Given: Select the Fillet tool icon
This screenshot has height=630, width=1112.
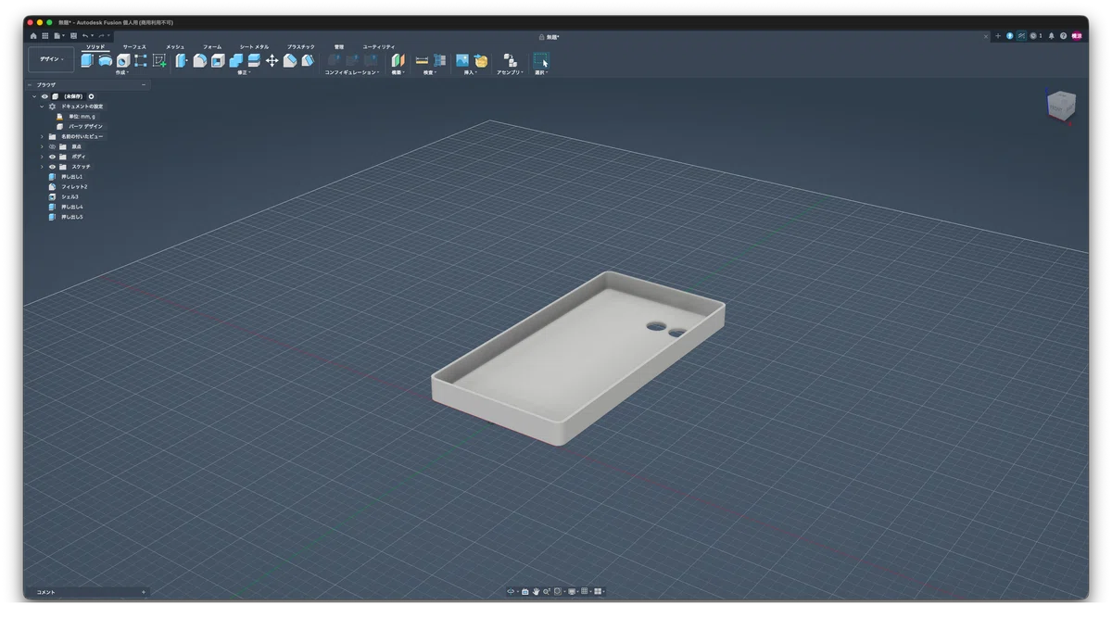Looking at the screenshot, I should click(x=199, y=60).
